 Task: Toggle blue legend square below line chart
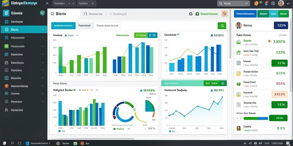(170, 131)
